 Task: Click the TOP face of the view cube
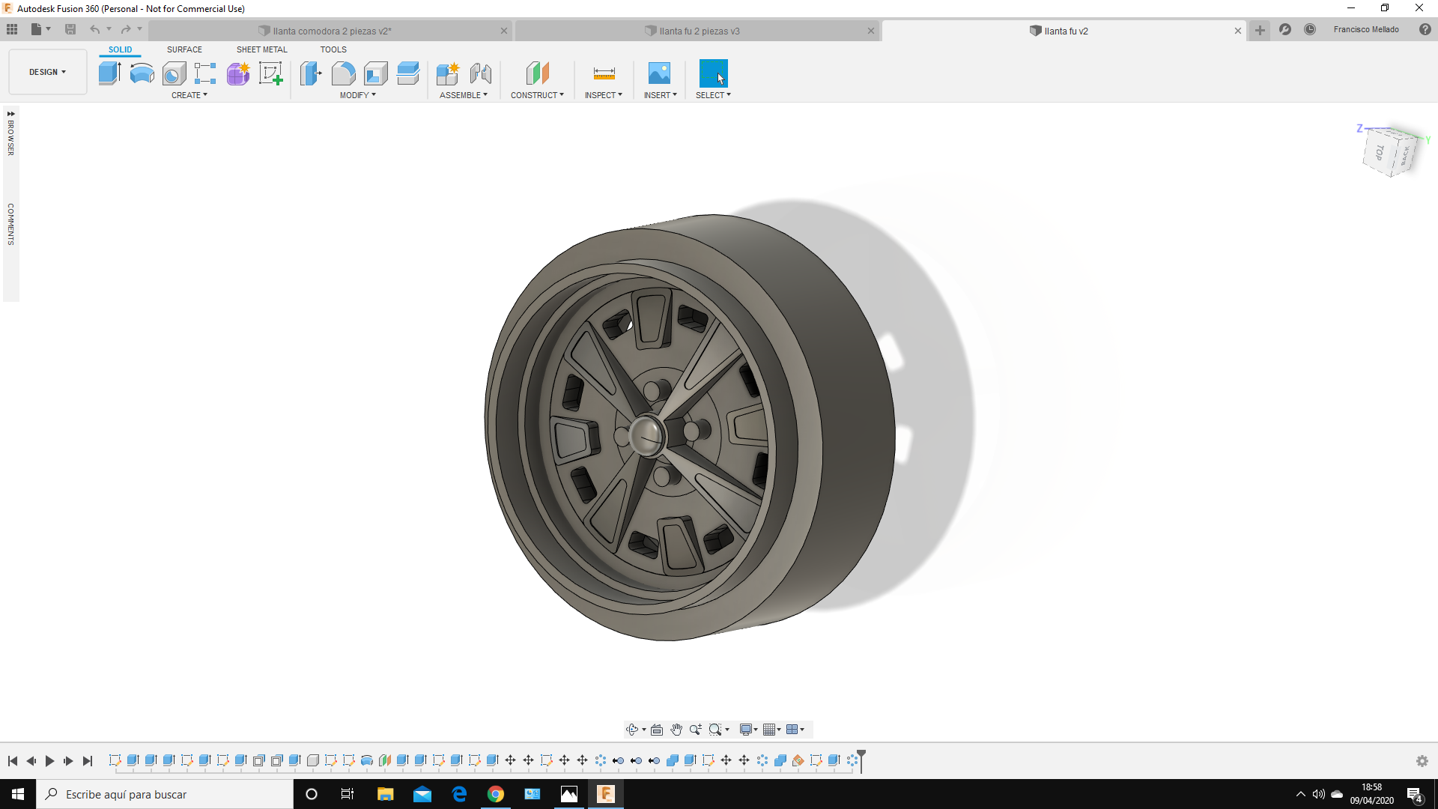[1380, 152]
